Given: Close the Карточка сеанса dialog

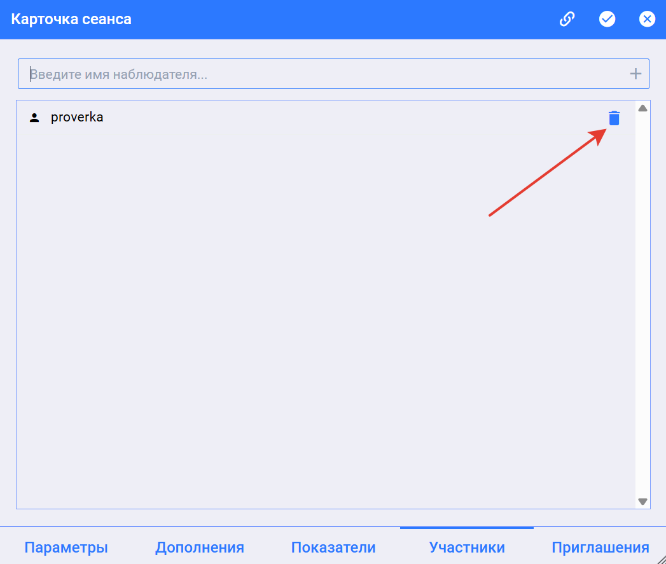Looking at the screenshot, I should pos(647,19).
